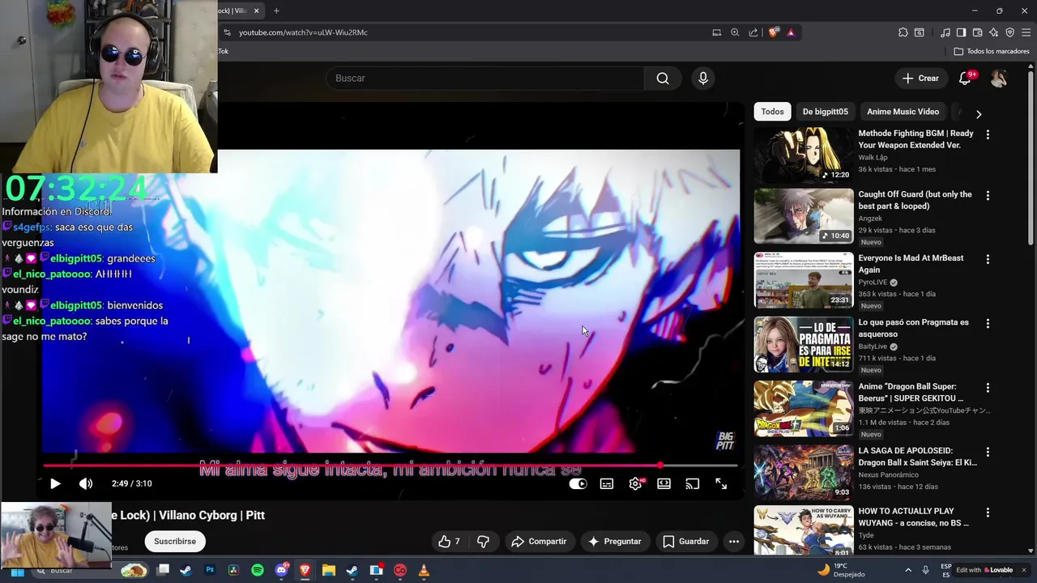Viewport: 1037px width, 583px height.
Task: Open the Todos los marcadores folder
Action: tap(992, 51)
